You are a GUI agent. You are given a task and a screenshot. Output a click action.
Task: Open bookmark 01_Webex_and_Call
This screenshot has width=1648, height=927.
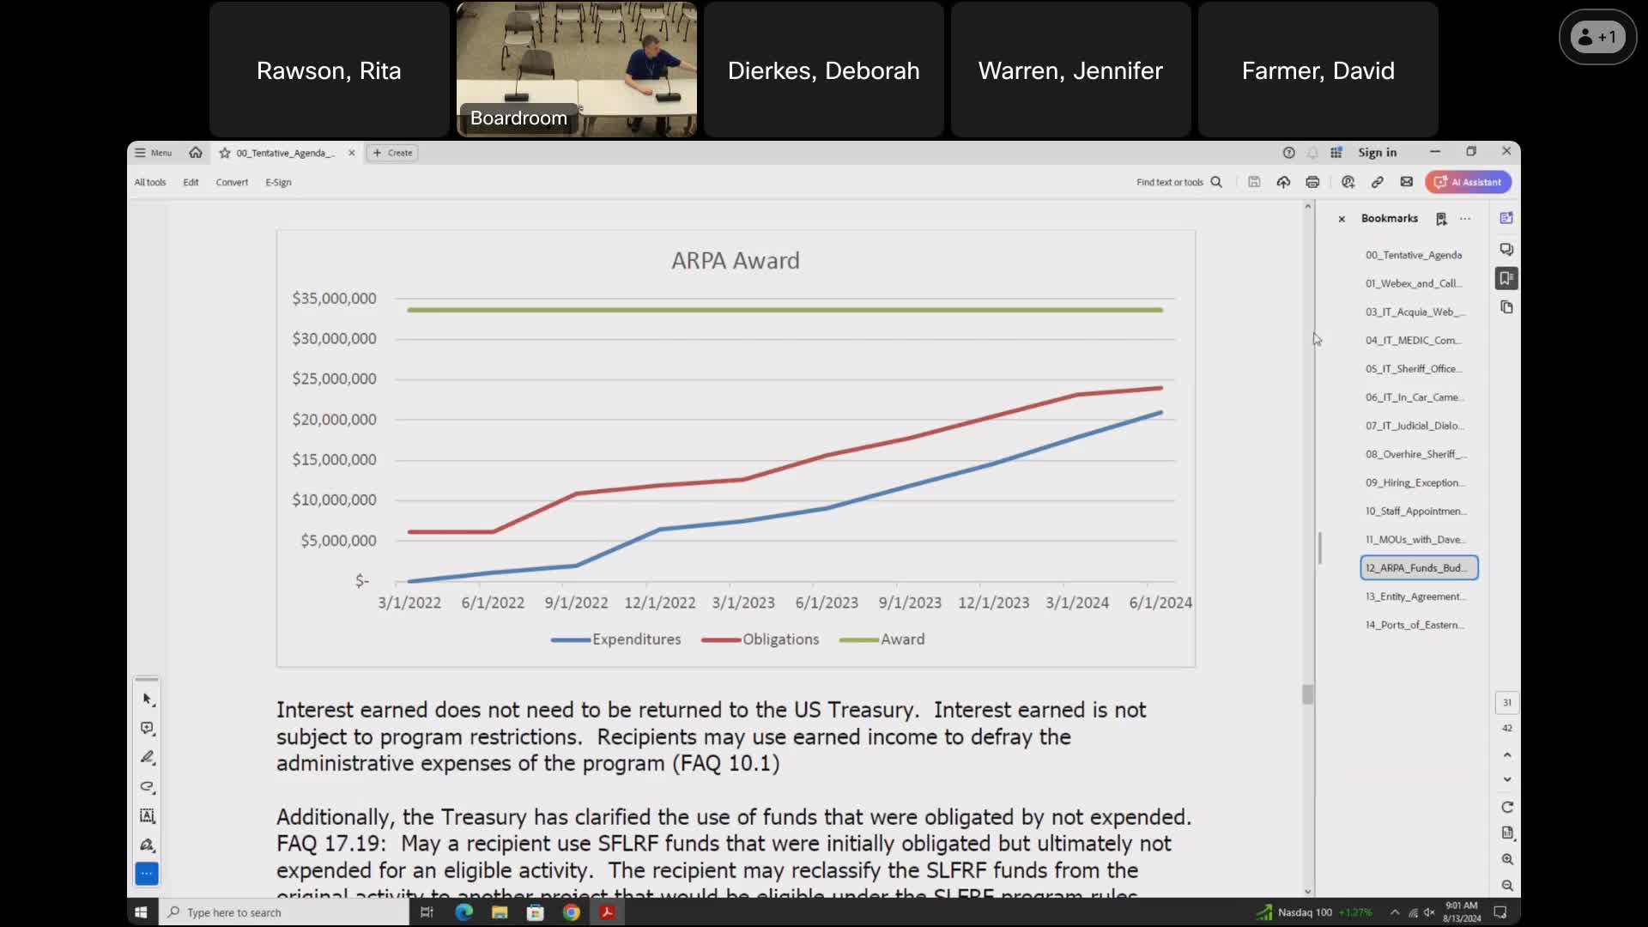1414,283
